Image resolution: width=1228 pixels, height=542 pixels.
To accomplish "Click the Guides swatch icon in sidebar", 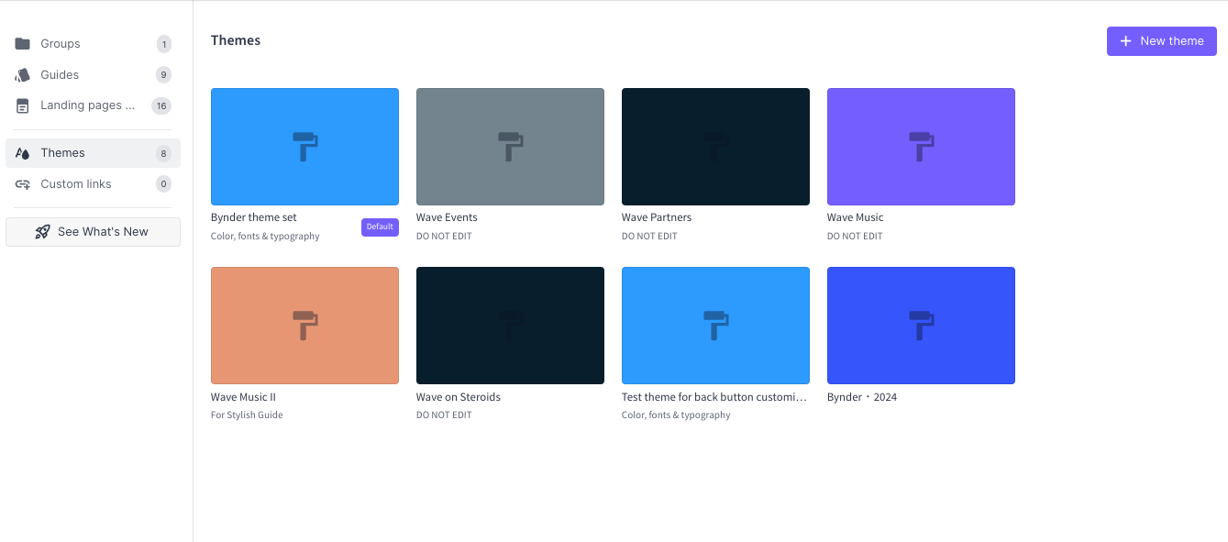I will 23,75.
